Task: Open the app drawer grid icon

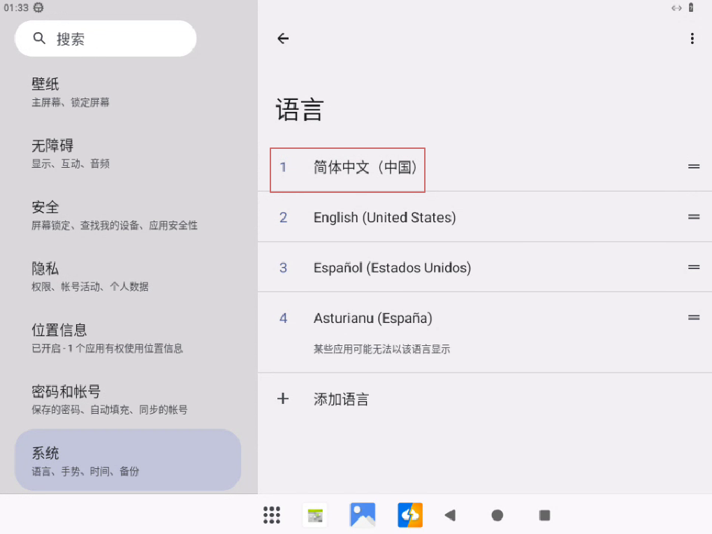Action: [272, 515]
